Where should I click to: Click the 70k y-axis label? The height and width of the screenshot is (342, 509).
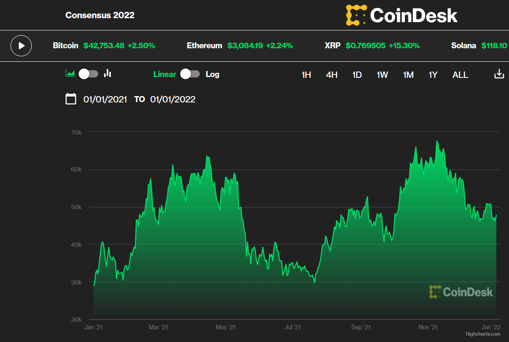click(x=76, y=132)
